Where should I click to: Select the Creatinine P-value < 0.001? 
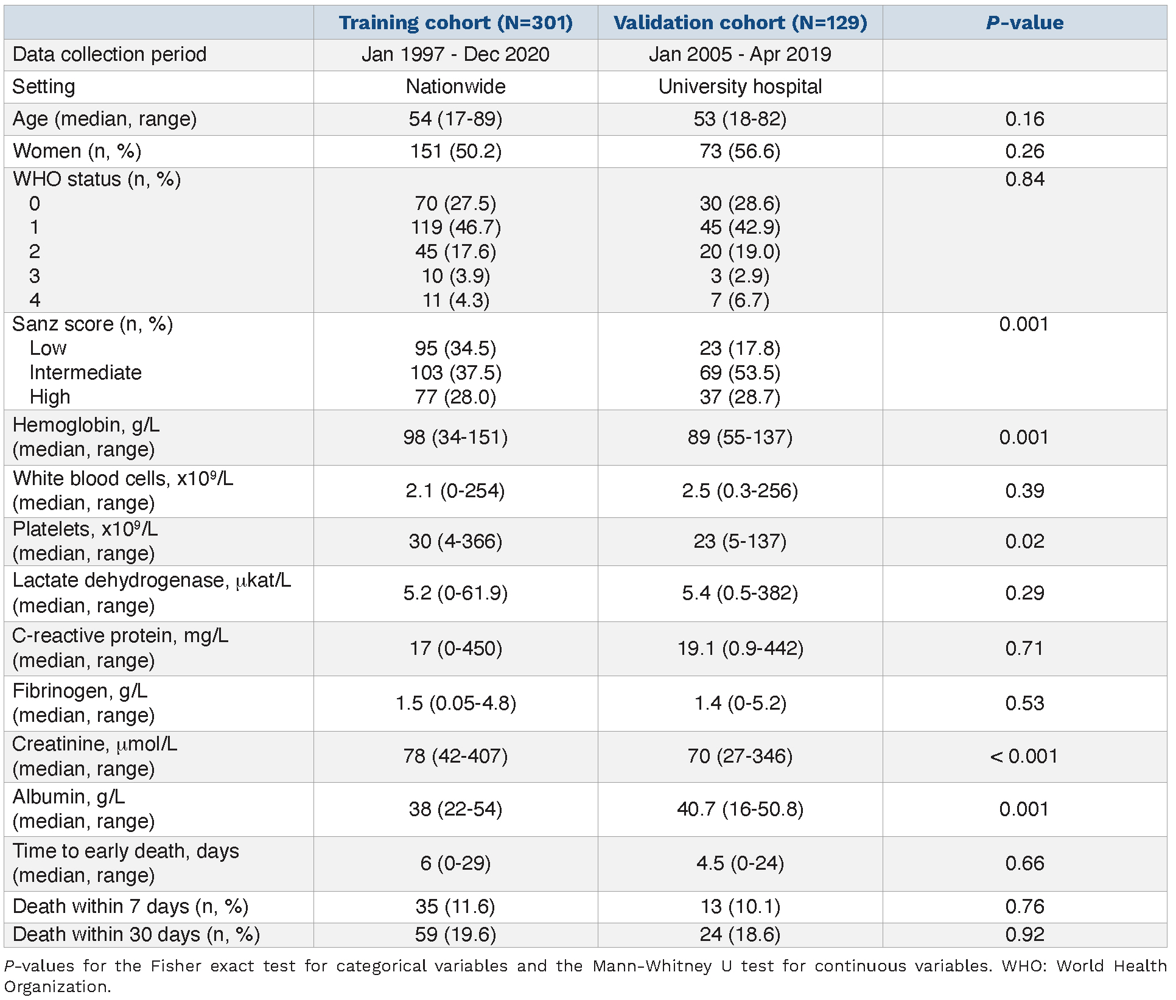click(1024, 756)
